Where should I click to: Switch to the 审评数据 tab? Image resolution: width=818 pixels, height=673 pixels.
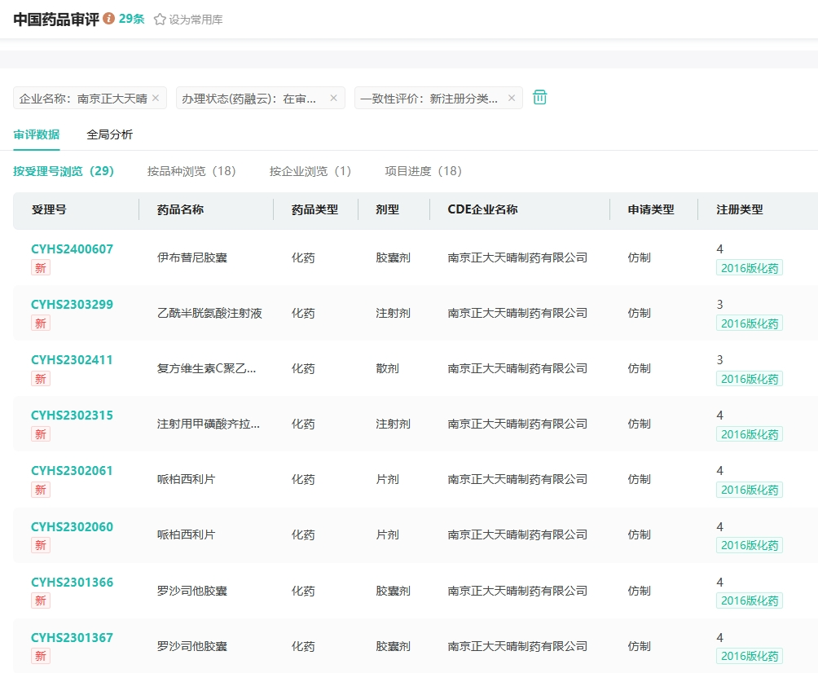click(x=37, y=134)
